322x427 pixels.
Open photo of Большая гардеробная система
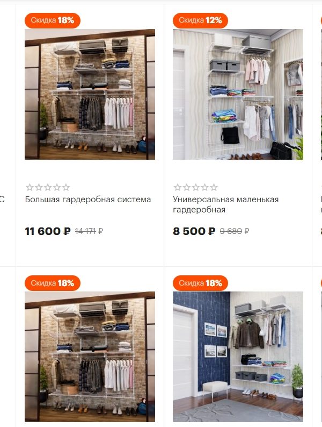coord(90,94)
